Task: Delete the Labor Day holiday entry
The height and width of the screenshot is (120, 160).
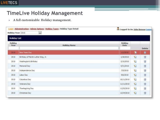Action: pyautogui.click(x=145, y=75)
